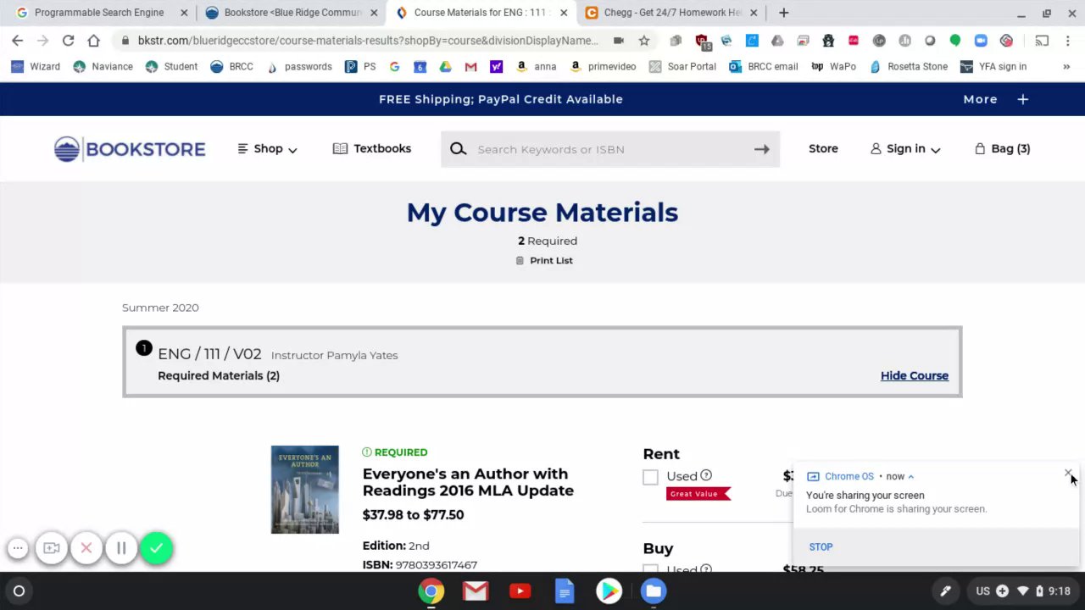Open the Store menu item

point(823,149)
